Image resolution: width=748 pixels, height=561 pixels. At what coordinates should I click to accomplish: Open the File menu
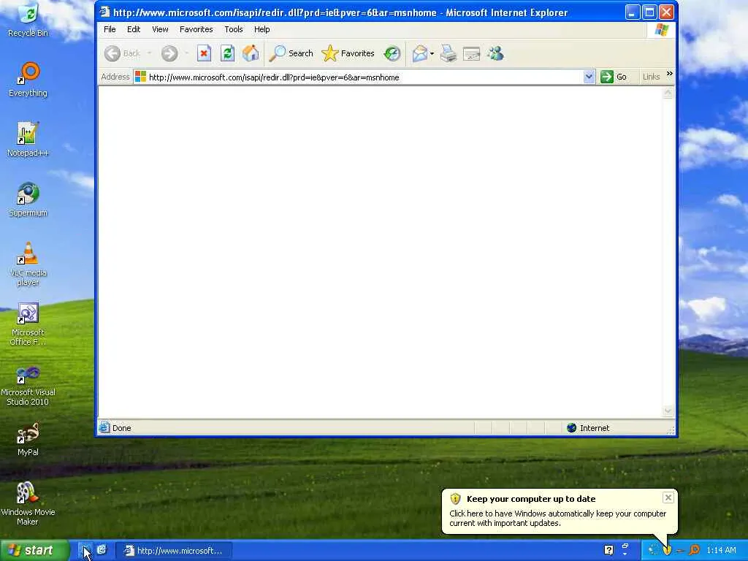(110, 29)
